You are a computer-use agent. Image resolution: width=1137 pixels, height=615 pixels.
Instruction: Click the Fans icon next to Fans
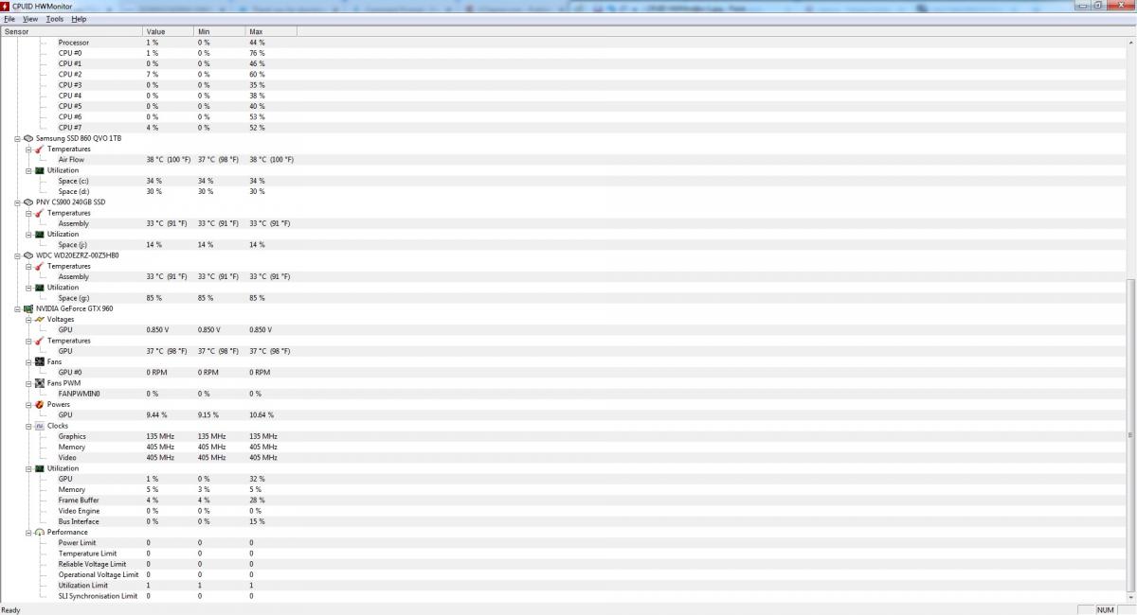coord(40,361)
